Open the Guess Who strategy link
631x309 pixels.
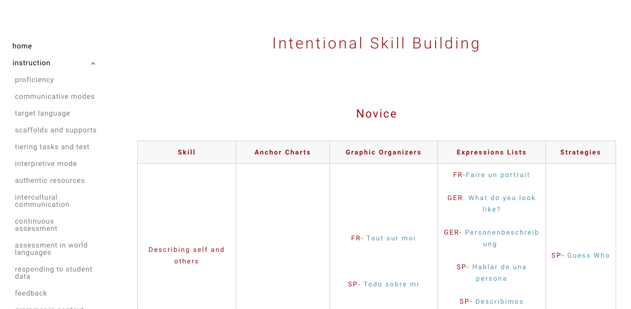pyautogui.click(x=588, y=255)
